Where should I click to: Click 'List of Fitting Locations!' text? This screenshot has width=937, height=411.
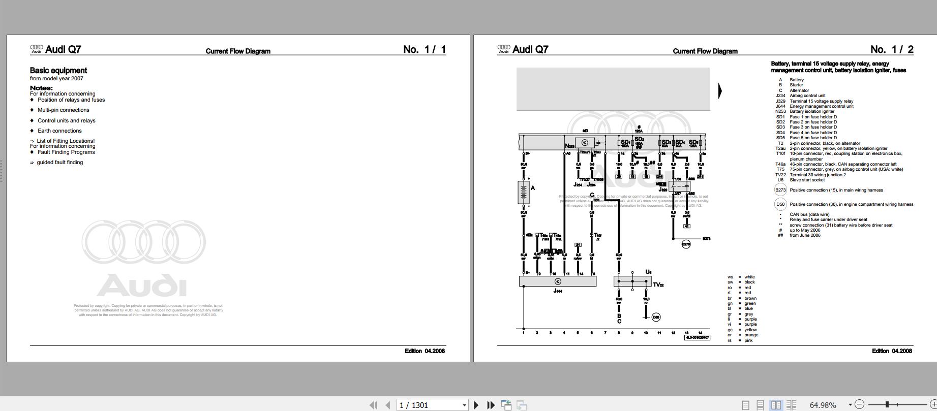click(x=66, y=141)
